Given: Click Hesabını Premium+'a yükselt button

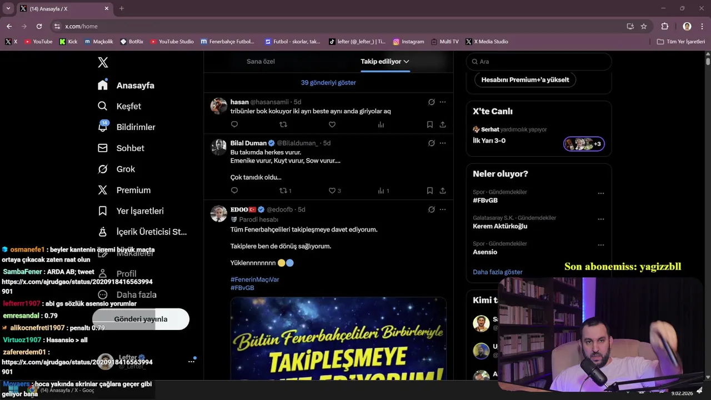Looking at the screenshot, I should coord(525,79).
